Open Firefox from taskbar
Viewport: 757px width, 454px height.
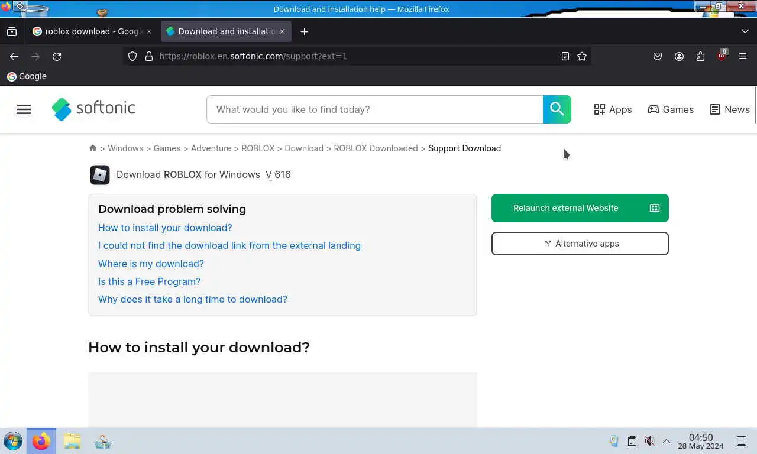[x=41, y=441]
